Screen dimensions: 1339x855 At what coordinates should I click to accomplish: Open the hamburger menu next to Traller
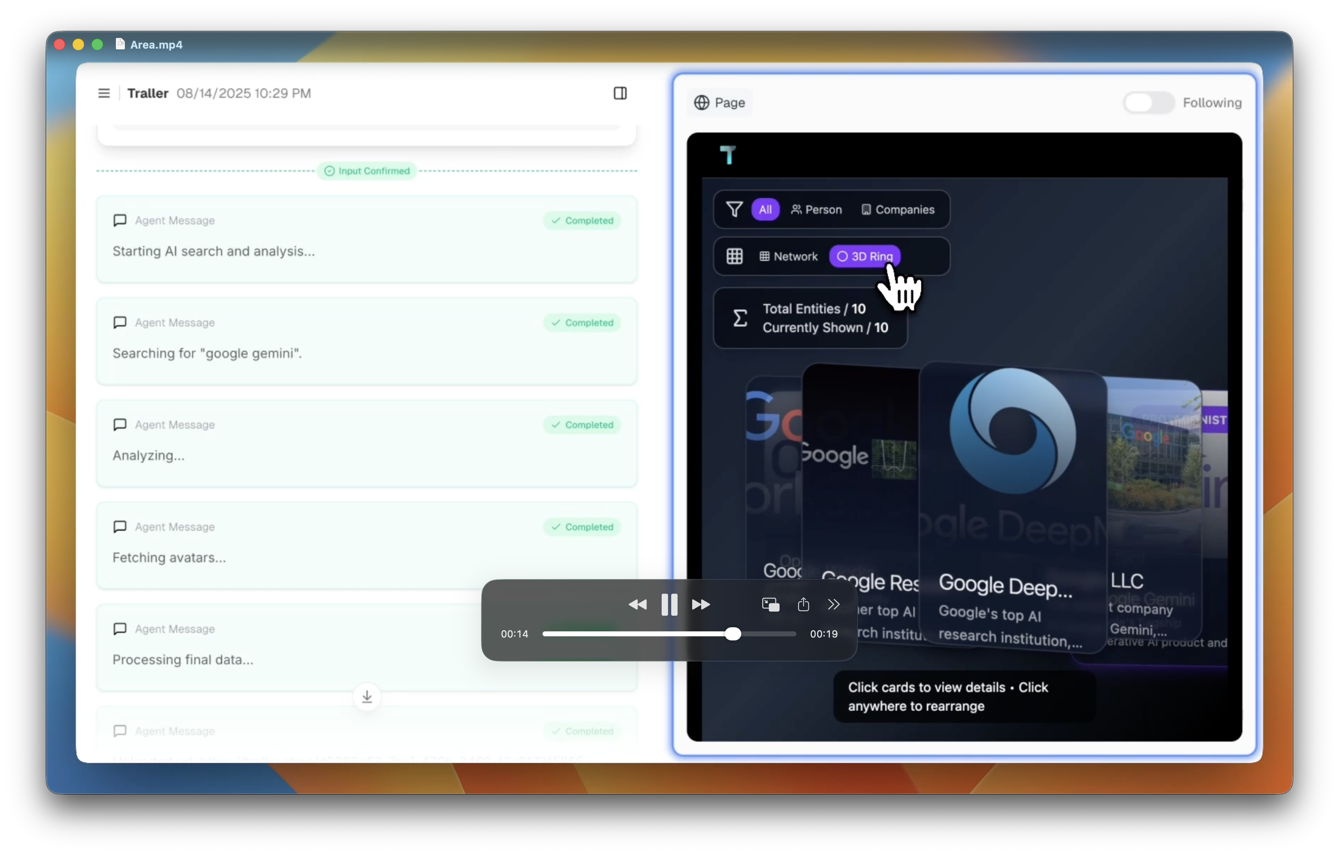pos(104,93)
